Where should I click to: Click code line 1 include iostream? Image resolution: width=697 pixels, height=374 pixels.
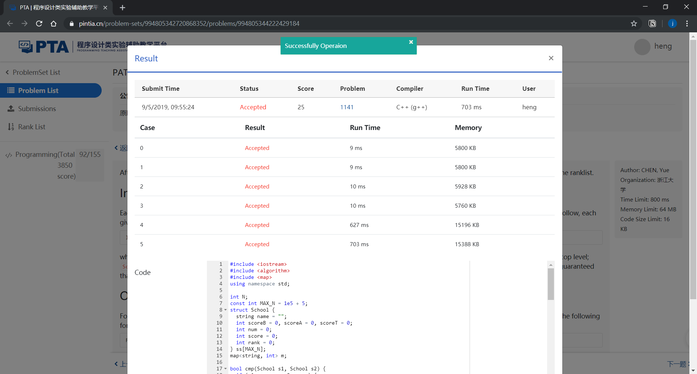[258, 264]
